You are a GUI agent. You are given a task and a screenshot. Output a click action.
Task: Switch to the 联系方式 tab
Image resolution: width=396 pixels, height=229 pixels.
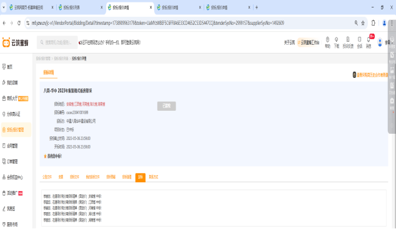click(153, 177)
